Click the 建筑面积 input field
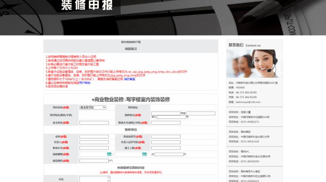 click(94, 160)
